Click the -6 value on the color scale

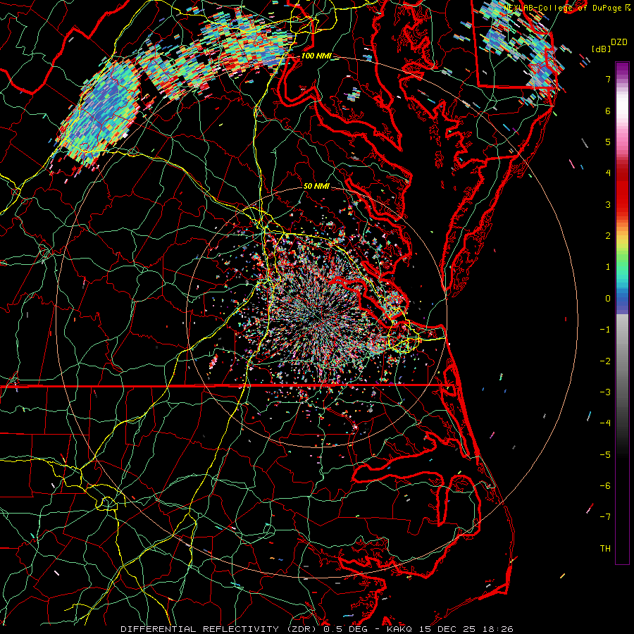click(x=605, y=486)
